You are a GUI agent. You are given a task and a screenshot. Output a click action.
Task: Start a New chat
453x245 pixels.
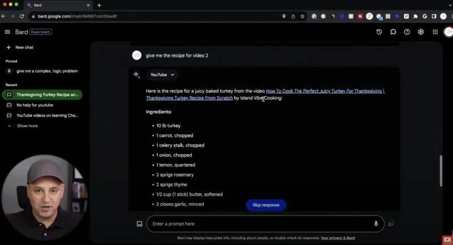pos(24,48)
